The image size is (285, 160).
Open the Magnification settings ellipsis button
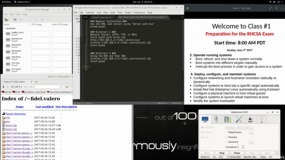tap(251, 132)
